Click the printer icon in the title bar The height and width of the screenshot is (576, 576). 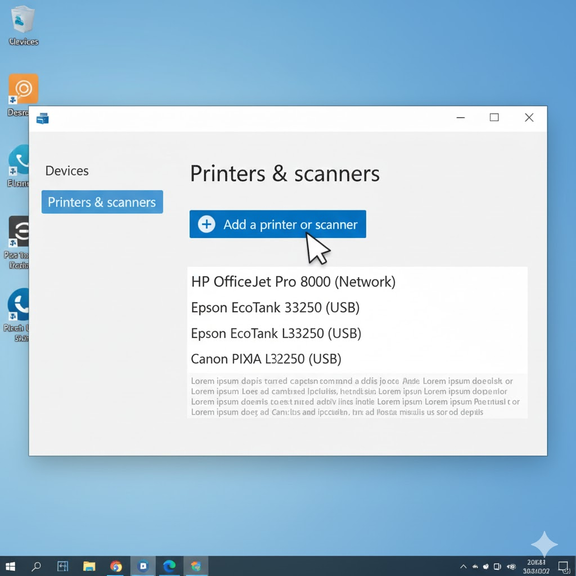43,118
